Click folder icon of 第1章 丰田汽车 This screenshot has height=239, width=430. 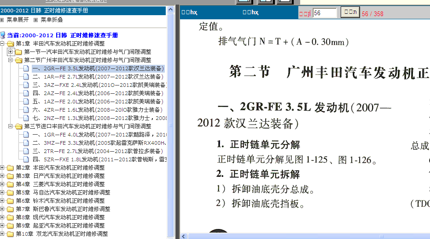[11, 44]
